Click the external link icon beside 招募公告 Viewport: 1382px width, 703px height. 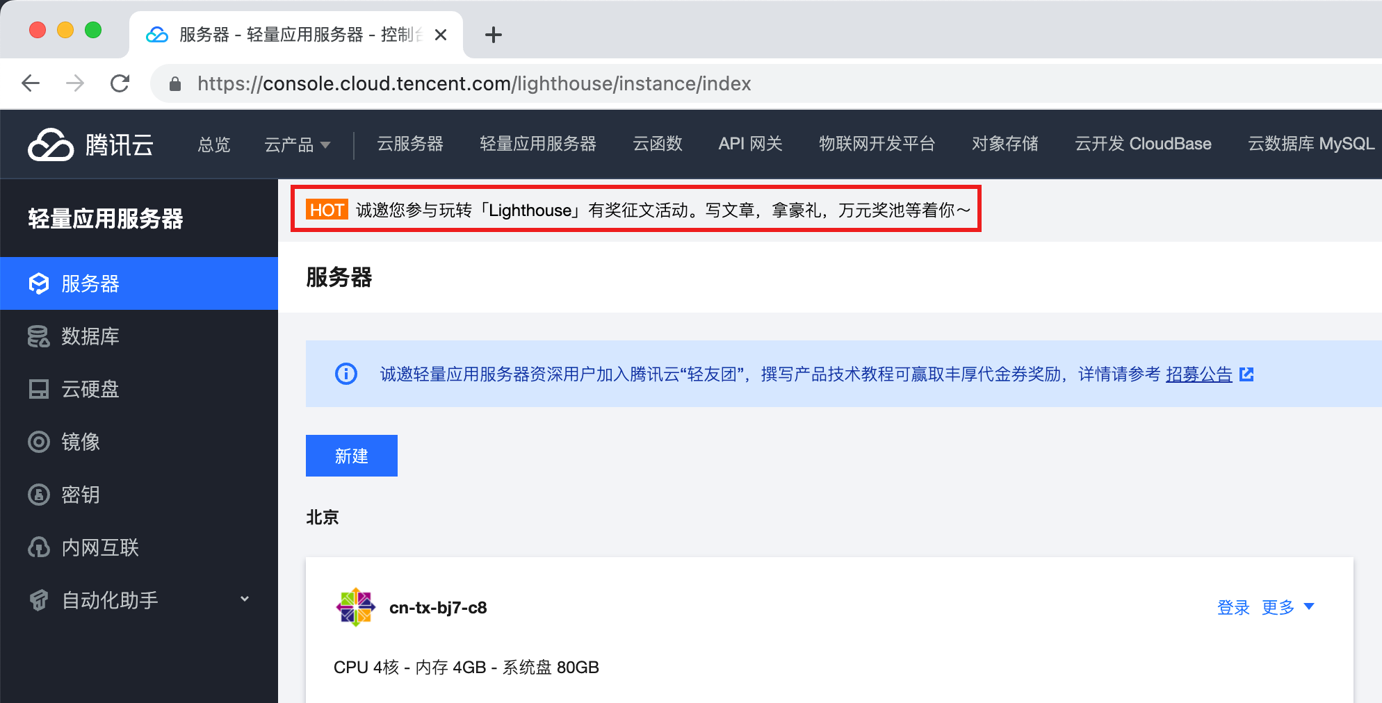[x=1246, y=374]
